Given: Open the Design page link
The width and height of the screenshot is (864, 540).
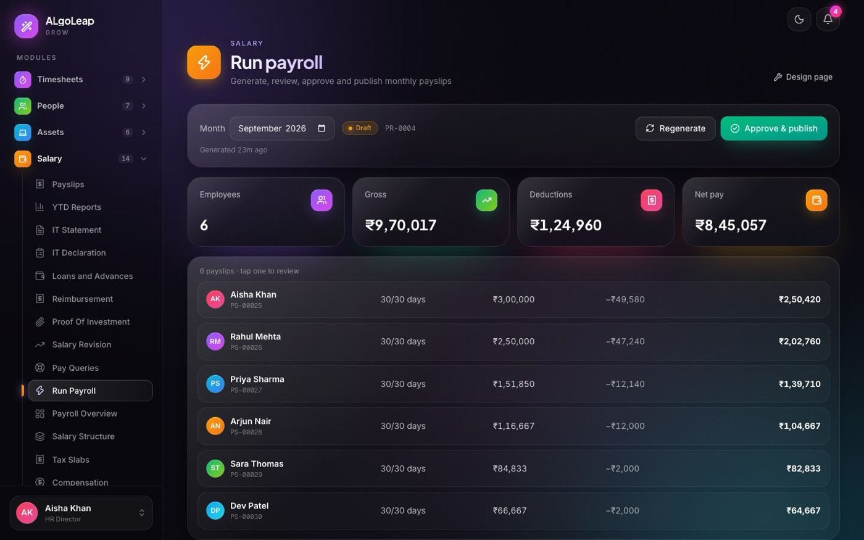Looking at the screenshot, I should tap(803, 77).
